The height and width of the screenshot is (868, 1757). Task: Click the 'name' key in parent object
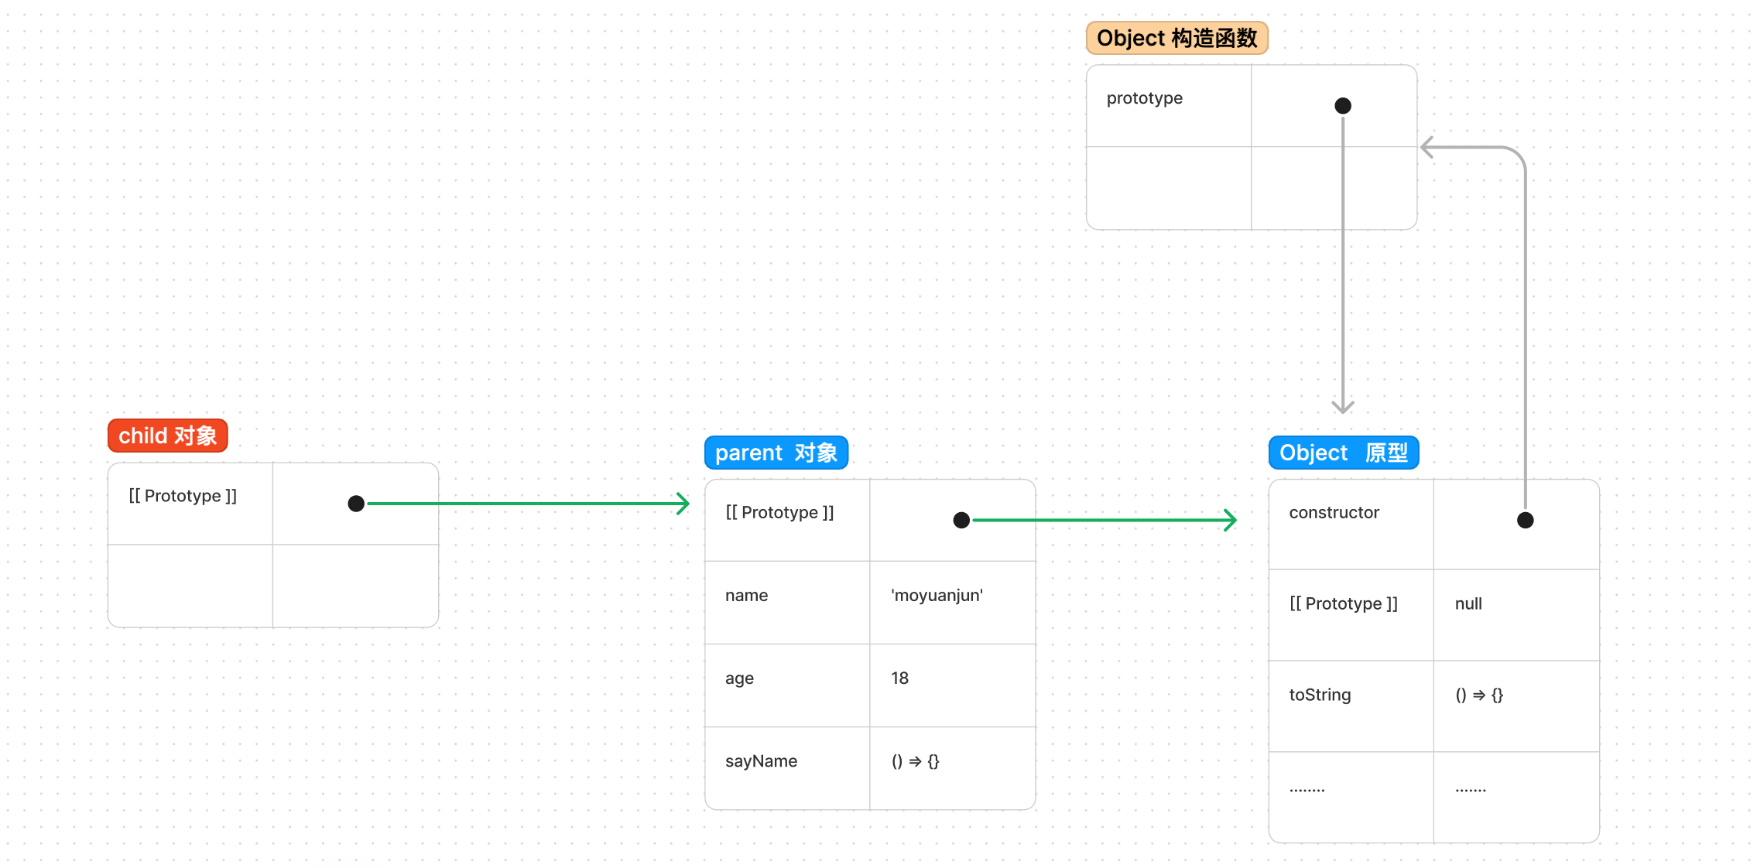click(746, 596)
